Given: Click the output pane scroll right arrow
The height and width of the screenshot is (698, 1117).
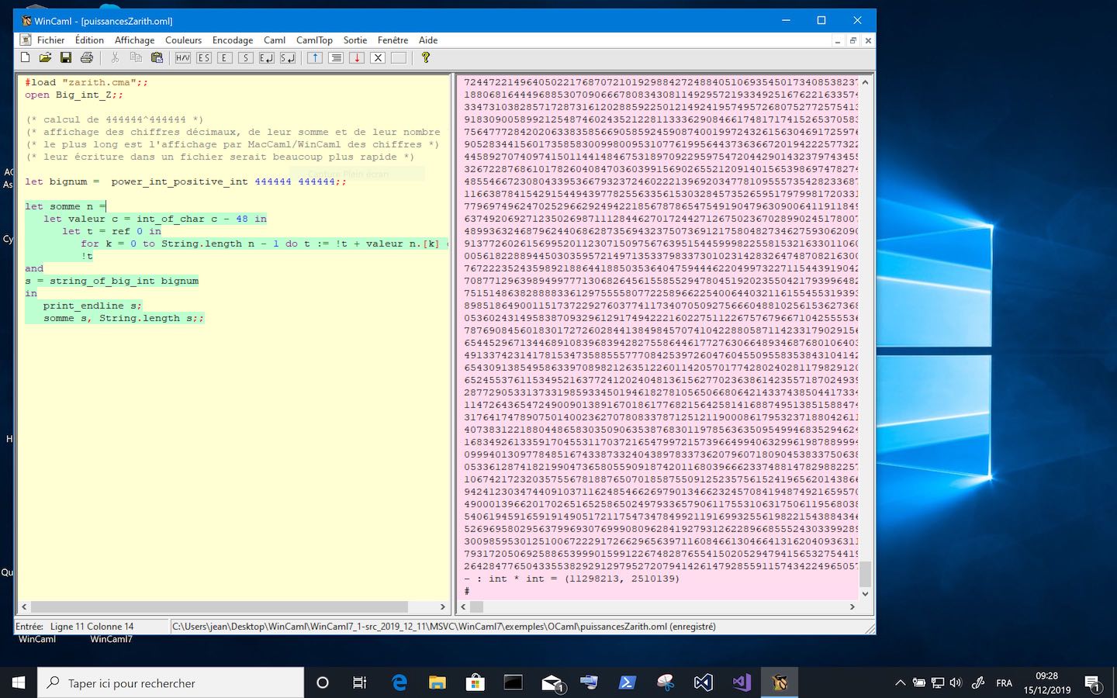Looking at the screenshot, I should (x=852, y=606).
